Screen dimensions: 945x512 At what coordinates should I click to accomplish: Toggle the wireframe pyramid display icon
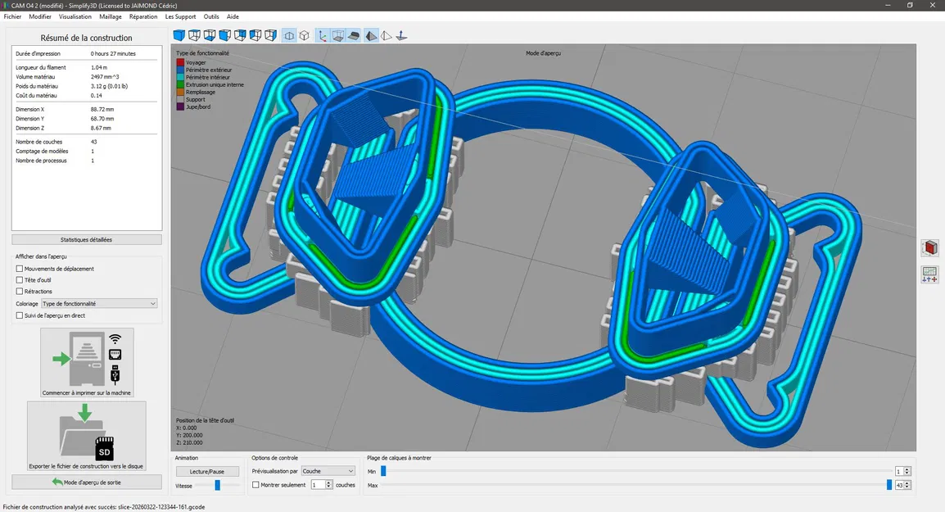386,35
